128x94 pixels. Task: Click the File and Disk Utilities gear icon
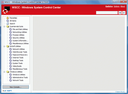click(x=10, y=29)
